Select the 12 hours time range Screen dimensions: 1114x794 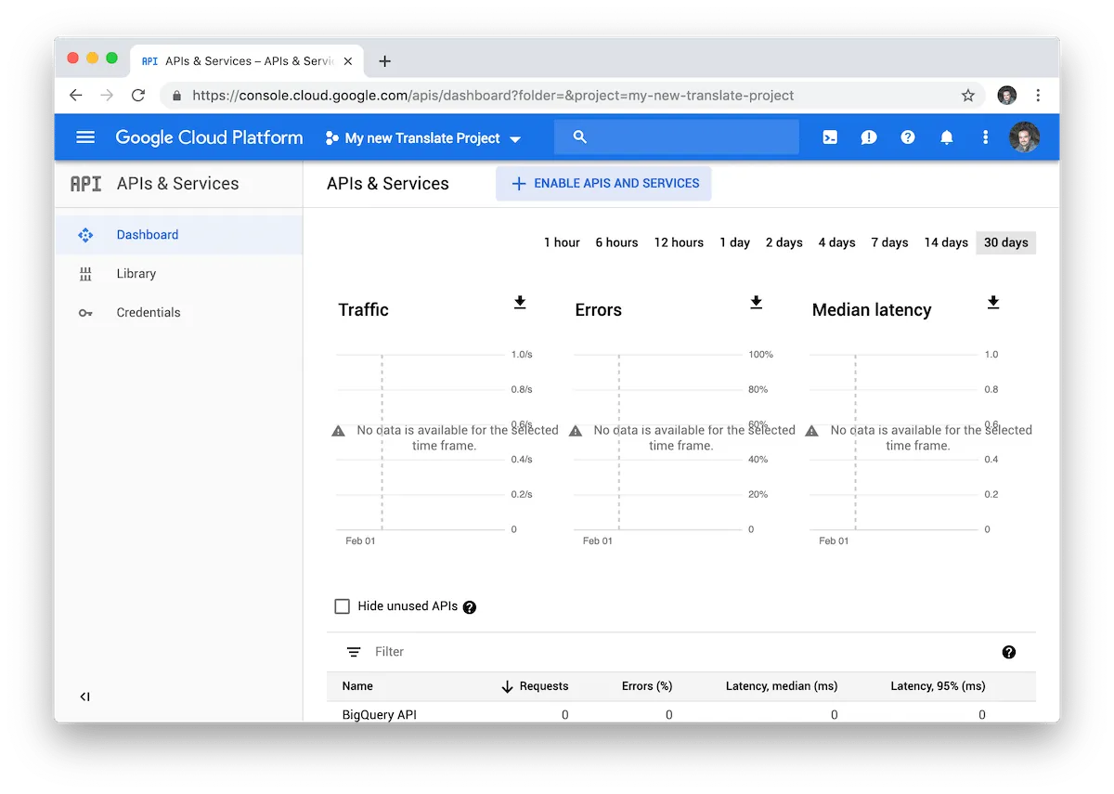679,242
